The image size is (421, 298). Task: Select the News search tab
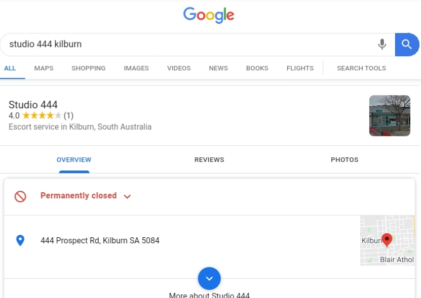click(x=218, y=68)
